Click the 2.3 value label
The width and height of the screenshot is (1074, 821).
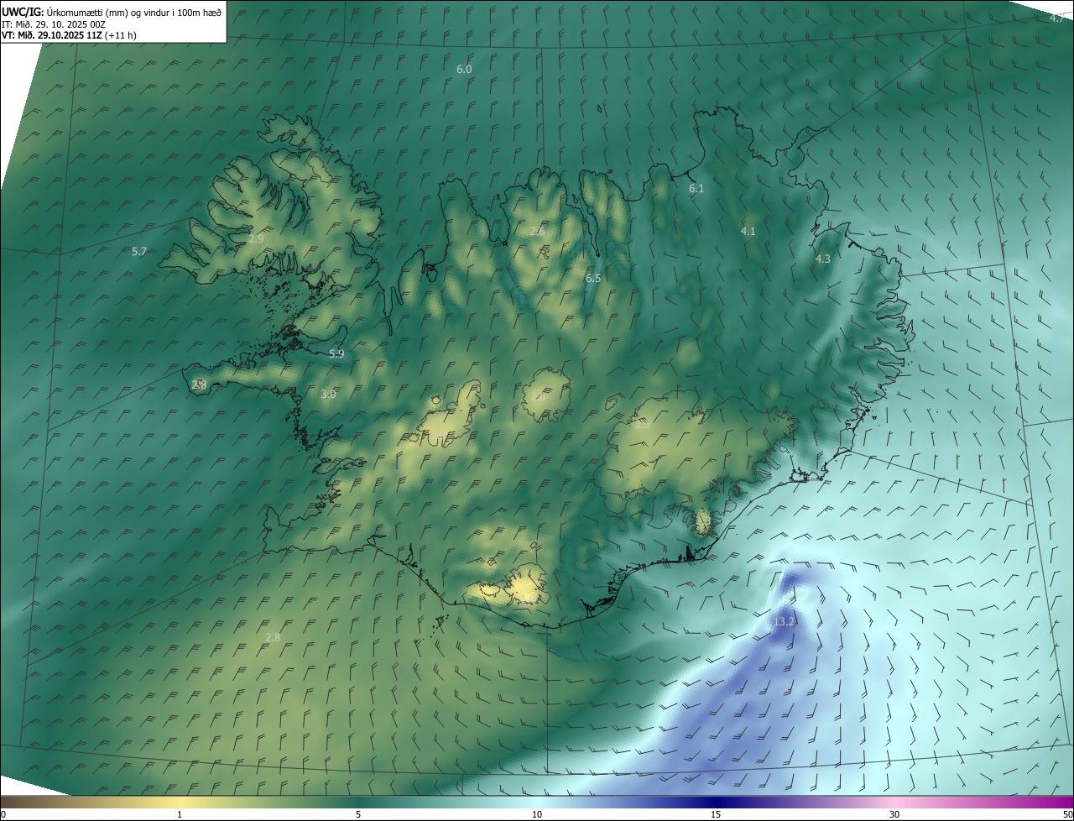(644, 425)
